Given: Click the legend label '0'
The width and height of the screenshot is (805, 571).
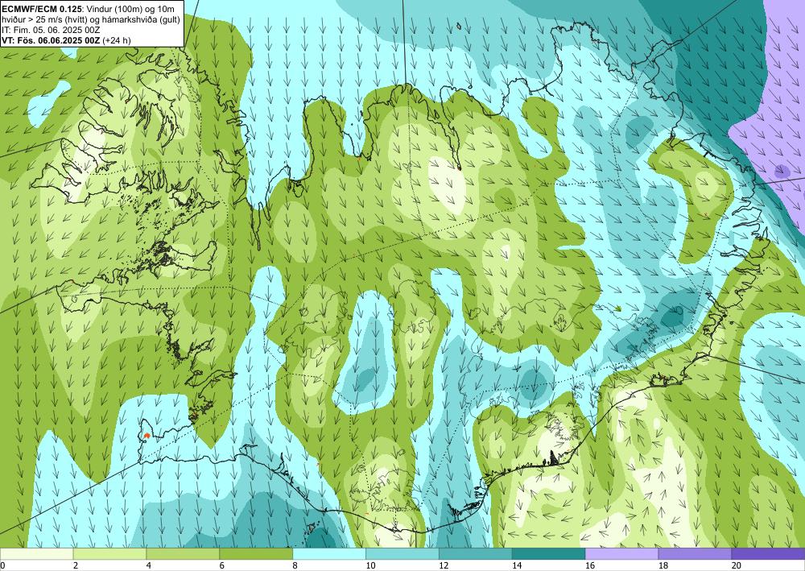Looking at the screenshot, I should 2,565.
